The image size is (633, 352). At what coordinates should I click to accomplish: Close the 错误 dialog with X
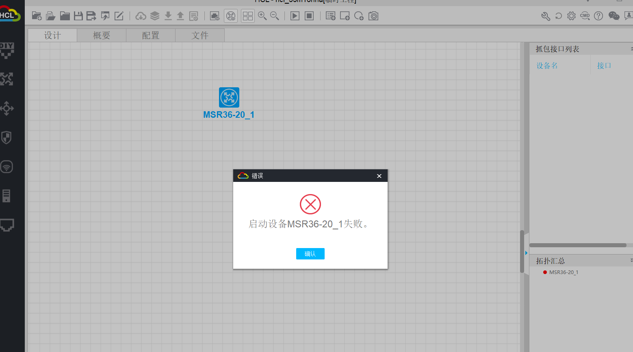tap(379, 176)
